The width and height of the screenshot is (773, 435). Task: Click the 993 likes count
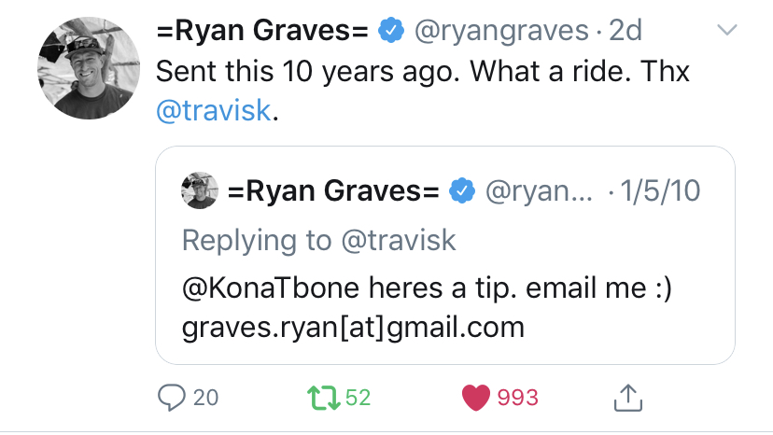[517, 398]
